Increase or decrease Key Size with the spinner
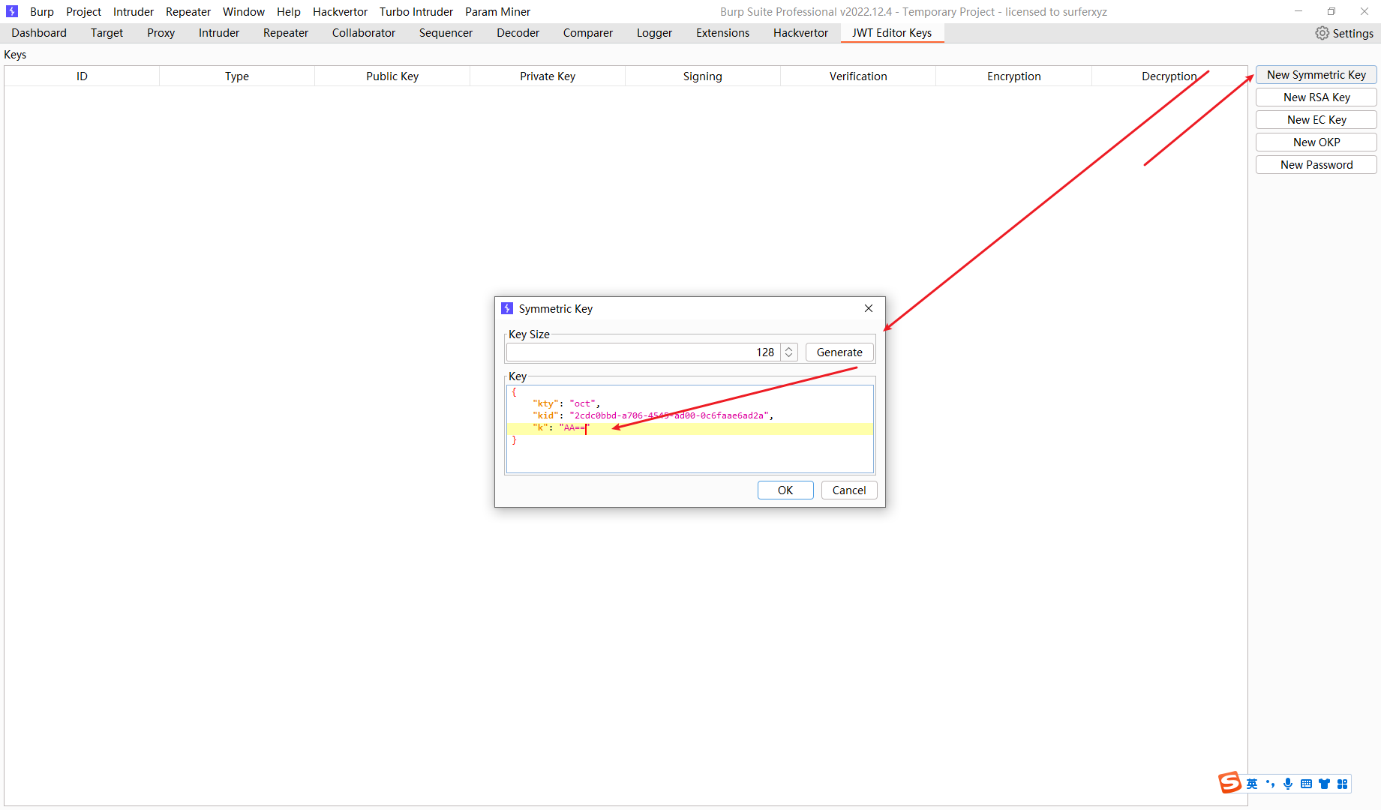 [x=788, y=352]
